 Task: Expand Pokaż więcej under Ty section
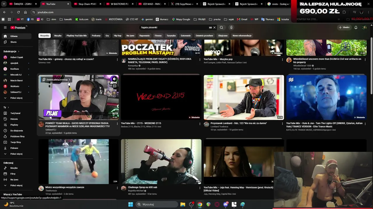(x=16, y=154)
